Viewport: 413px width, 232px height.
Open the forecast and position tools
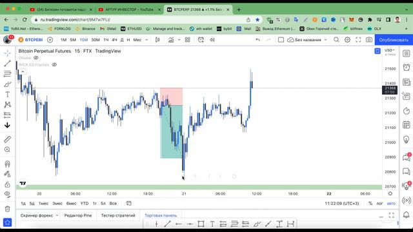[7, 115]
